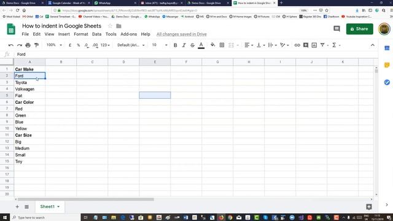Insert a link with the chain icon
This screenshot has height=221, width=393.
pyautogui.click(x=297, y=45)
